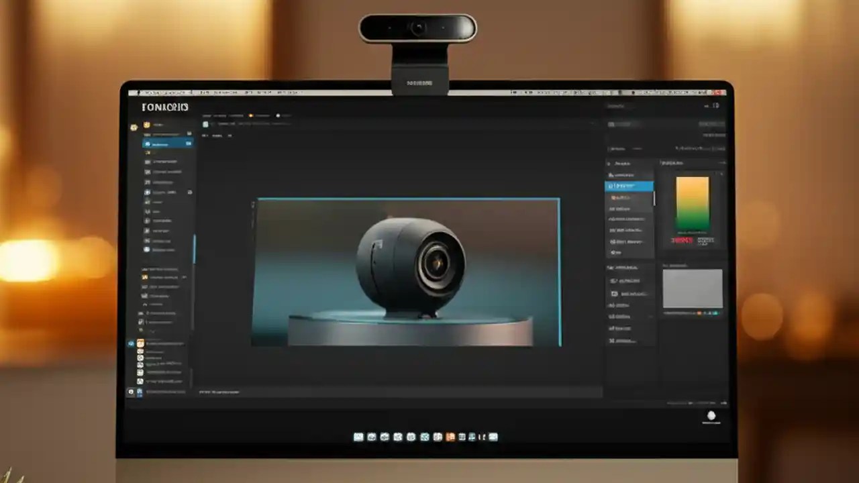Click the gray texture thumbnail in the right panel
The width and height of the screenshot is (859, 483).
coord(693,288)
